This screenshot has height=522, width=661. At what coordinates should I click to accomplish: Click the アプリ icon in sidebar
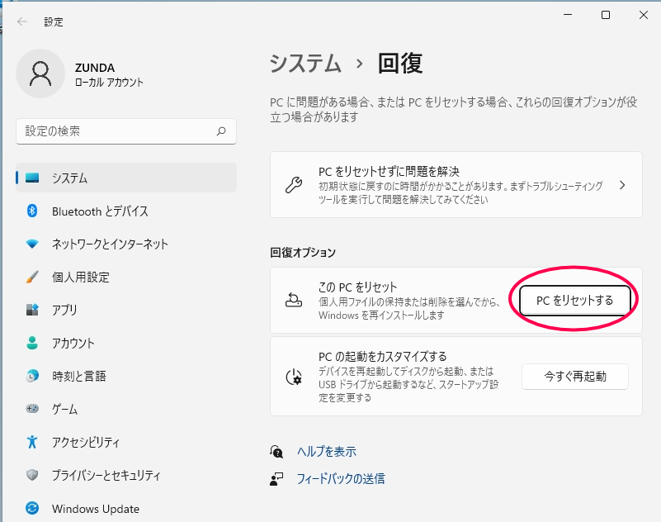point(32,310)
